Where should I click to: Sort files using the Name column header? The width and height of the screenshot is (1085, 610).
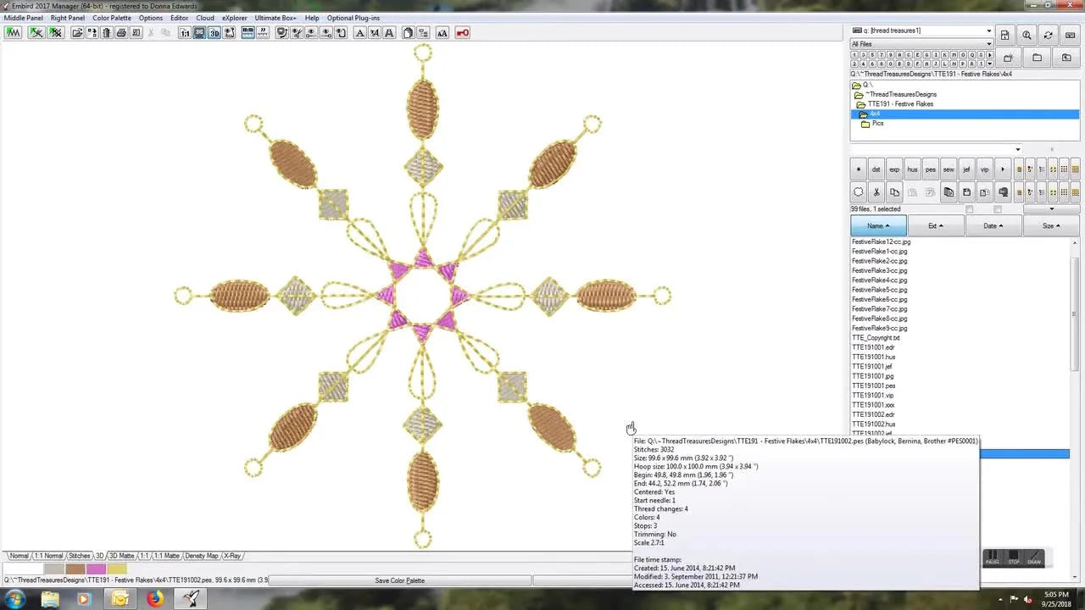(x=878, y=225)
